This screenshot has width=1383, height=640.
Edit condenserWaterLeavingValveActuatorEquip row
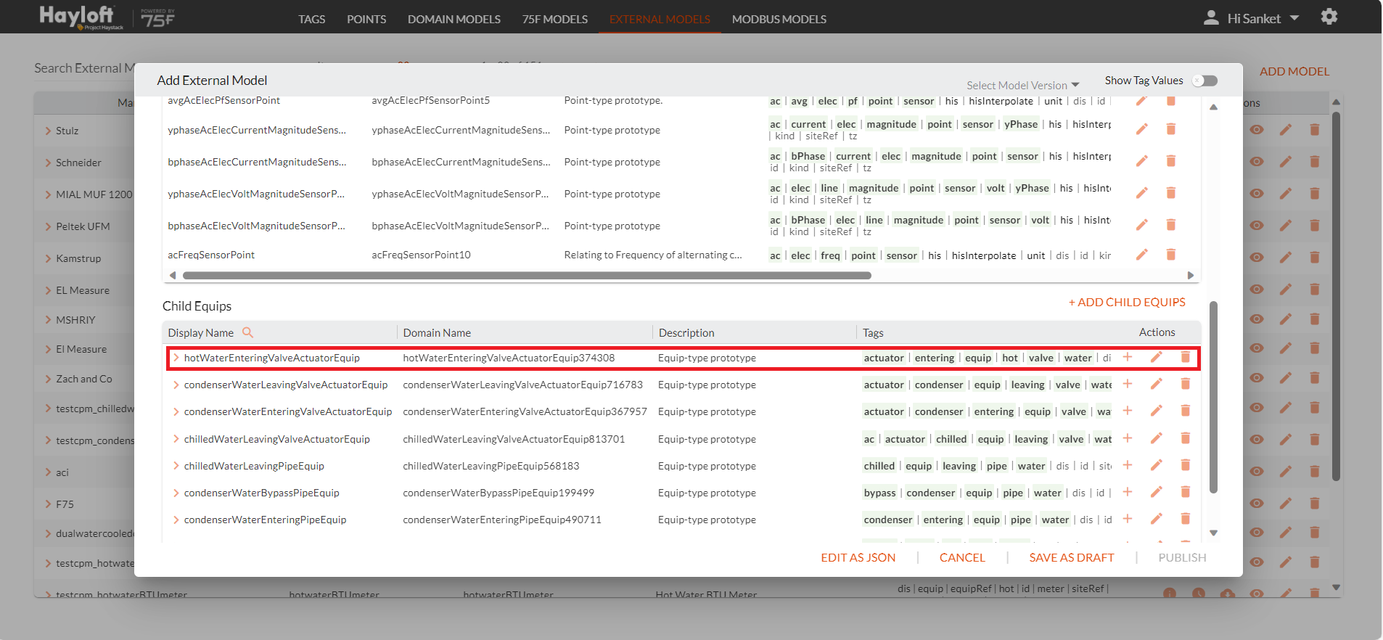[1157, 384]
